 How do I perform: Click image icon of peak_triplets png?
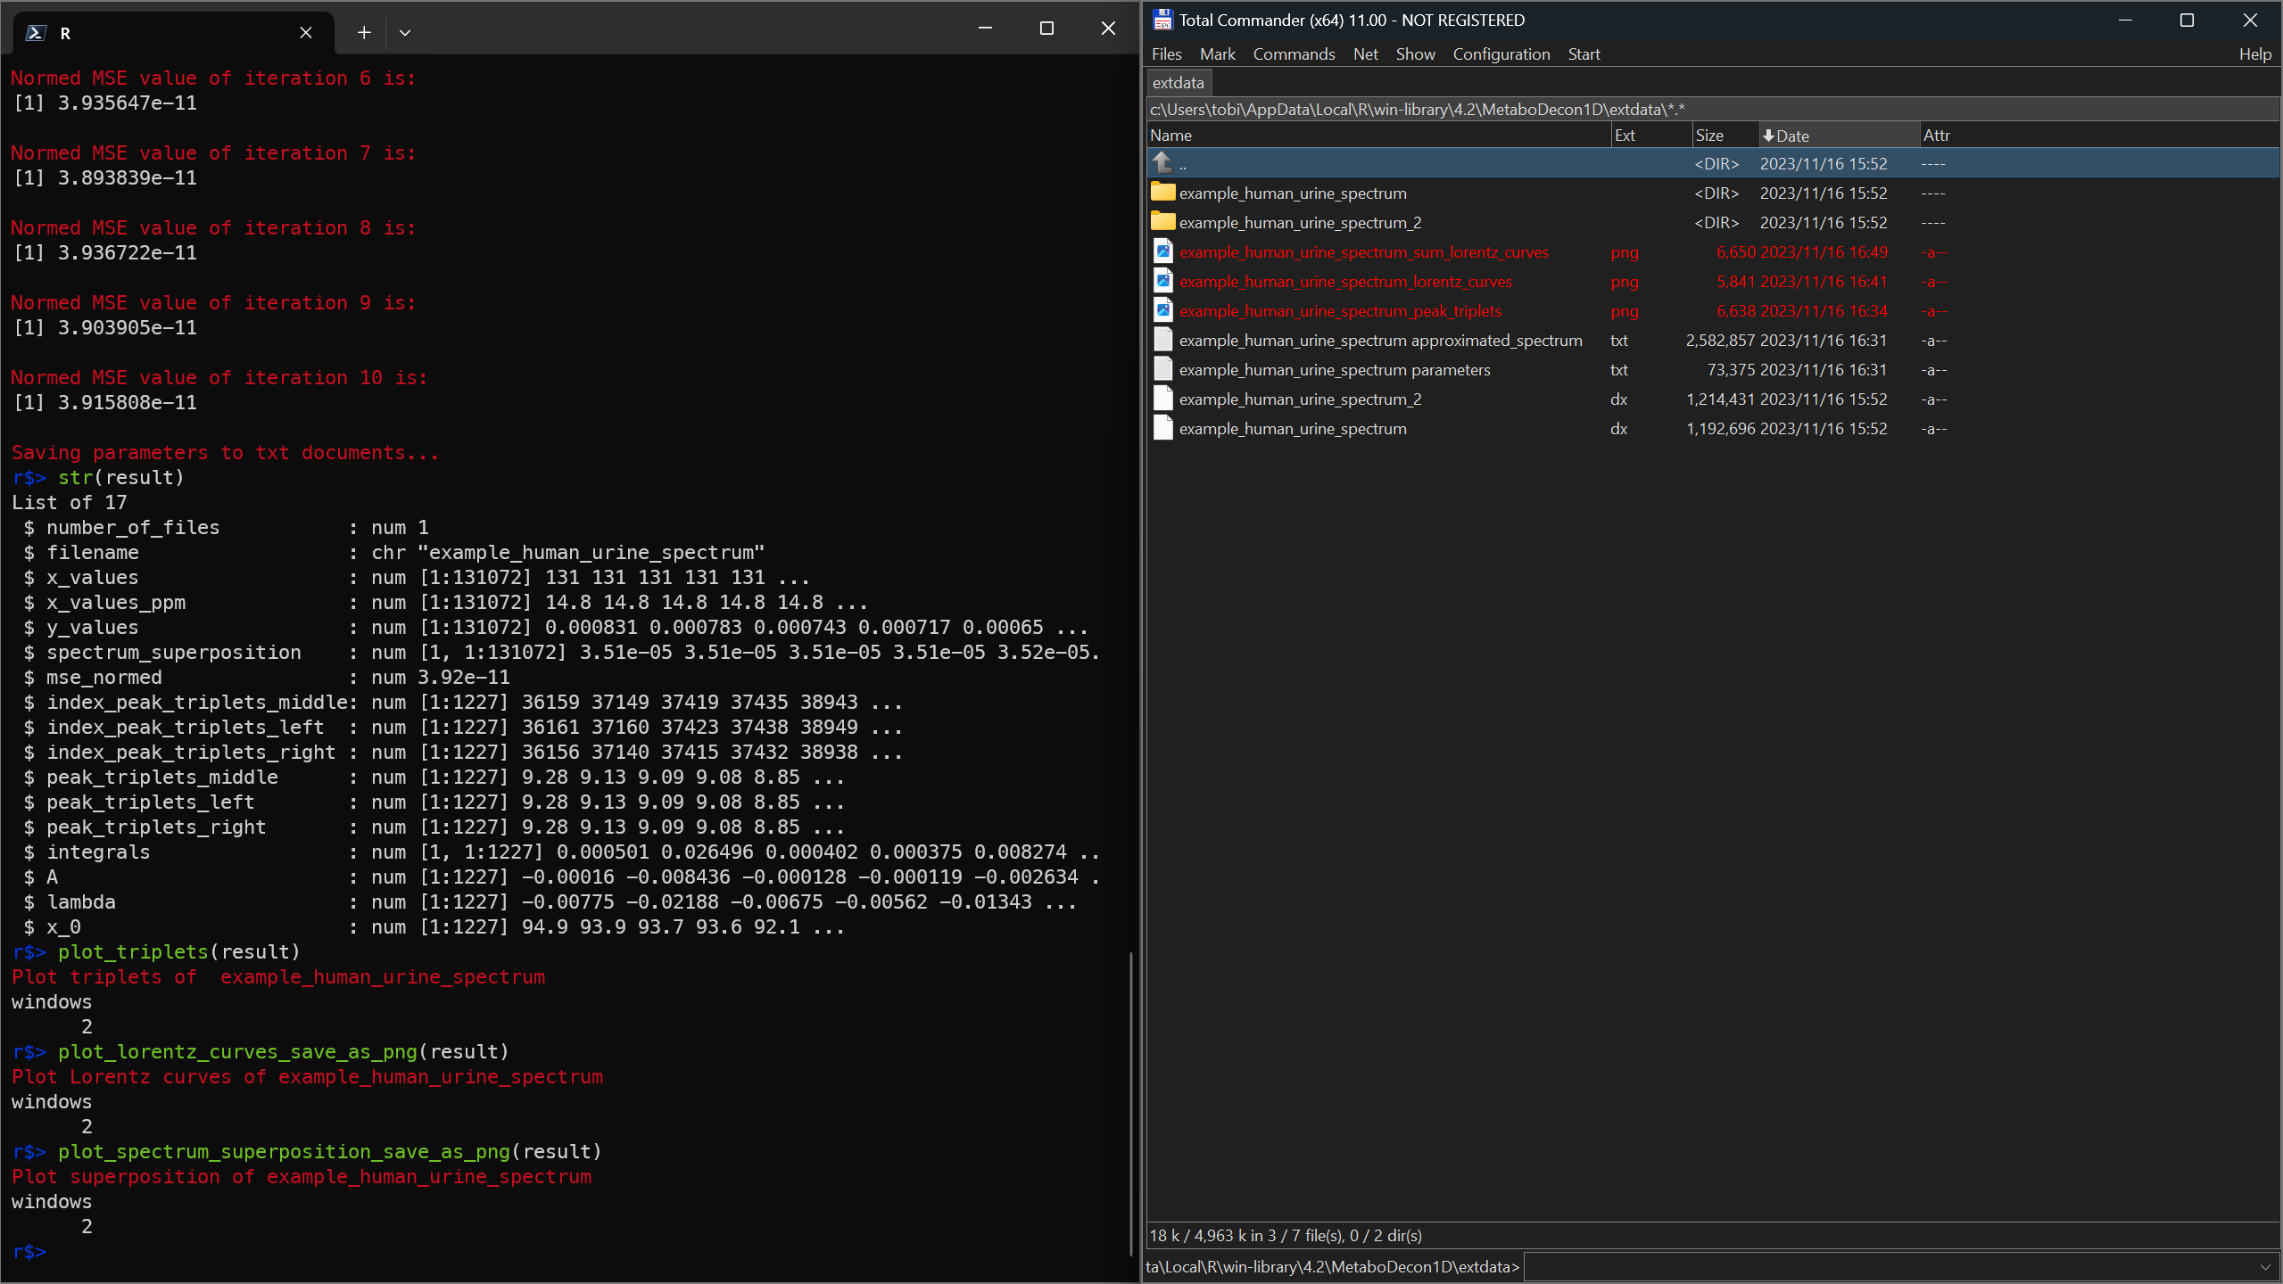point(1162,310)
